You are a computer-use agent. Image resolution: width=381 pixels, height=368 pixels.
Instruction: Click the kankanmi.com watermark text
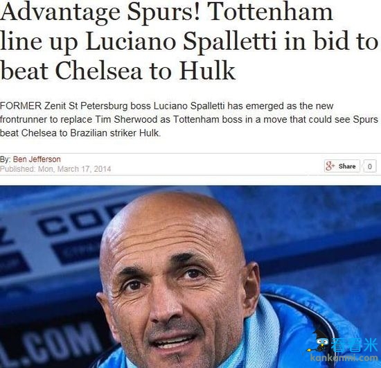344,358
